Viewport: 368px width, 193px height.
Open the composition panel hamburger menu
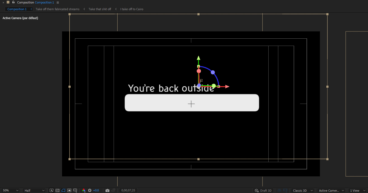tap(58, 3)
